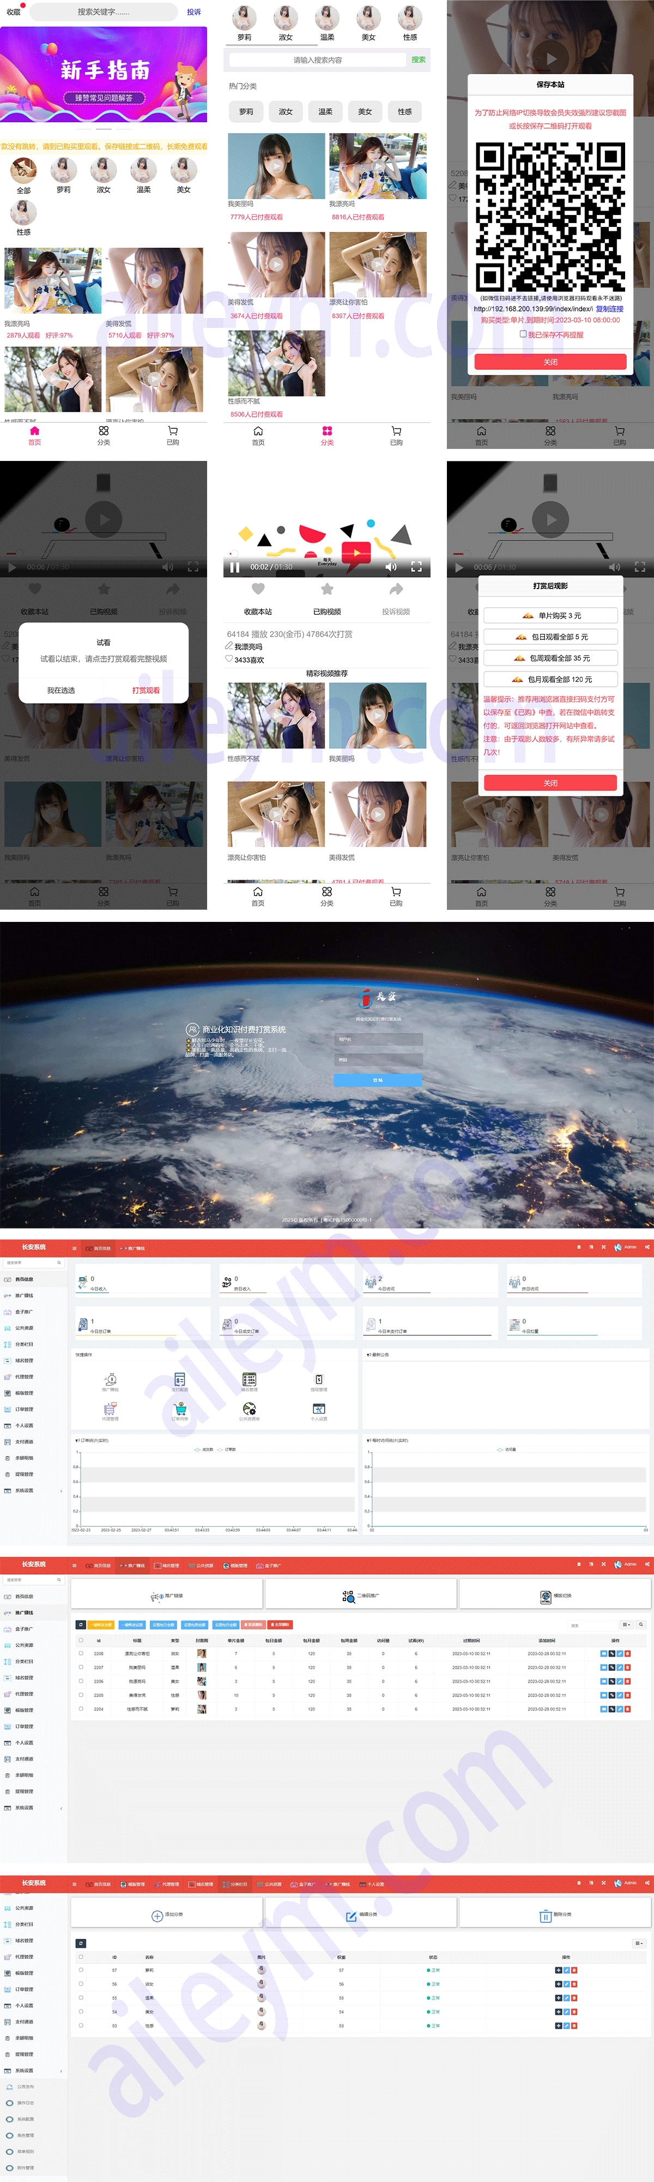Expand 系统设置 in the dashboard sidebar
654x2182 pixels.
click(x=33, y=1491)
